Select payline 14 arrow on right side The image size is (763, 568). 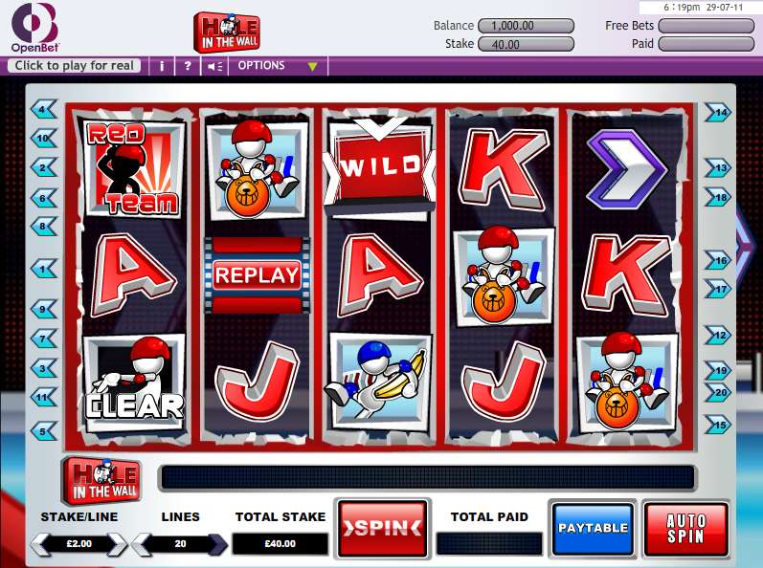tap(718, 113)
